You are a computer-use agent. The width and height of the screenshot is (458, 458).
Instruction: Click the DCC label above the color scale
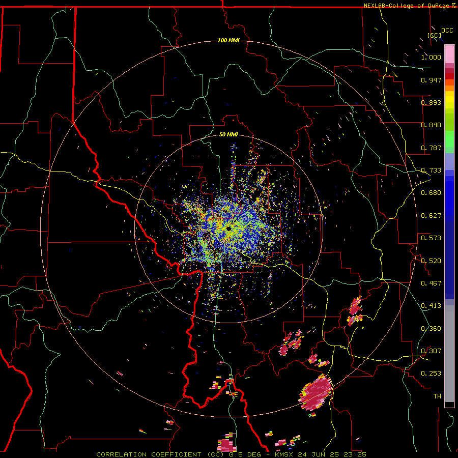(x=447, y=31)
